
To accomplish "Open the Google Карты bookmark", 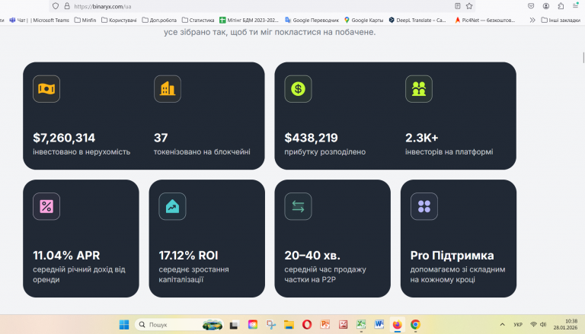I will click(x=364, y=20).
